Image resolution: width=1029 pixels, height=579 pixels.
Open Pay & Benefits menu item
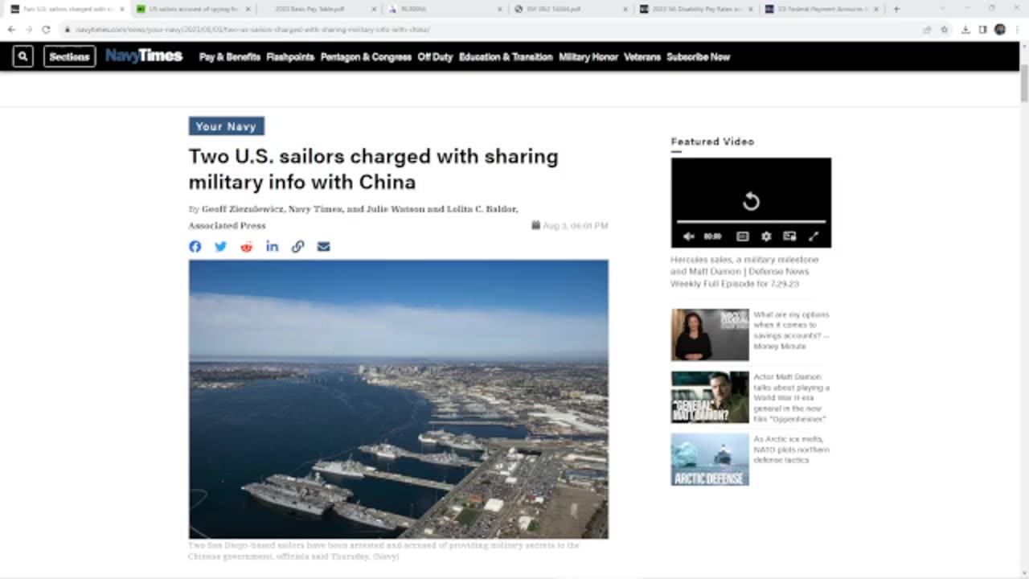coord(230,57)
